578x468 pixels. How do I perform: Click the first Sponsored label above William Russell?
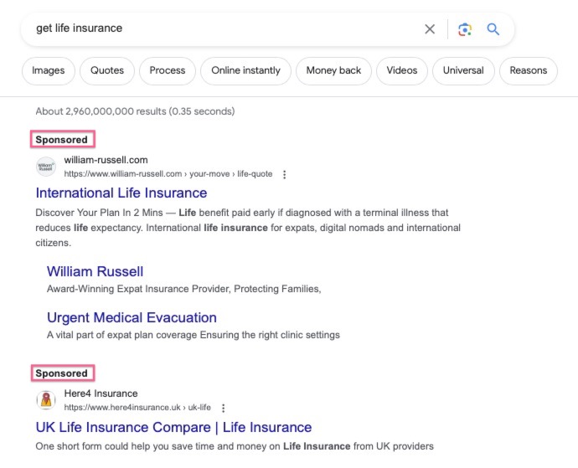click(61, 140)
